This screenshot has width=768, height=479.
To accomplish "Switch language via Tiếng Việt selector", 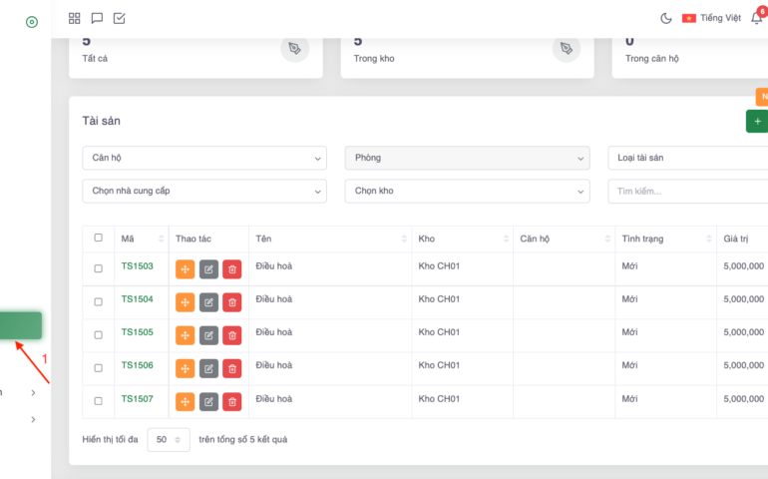I will pyautogui.click(x=710, y=18).
